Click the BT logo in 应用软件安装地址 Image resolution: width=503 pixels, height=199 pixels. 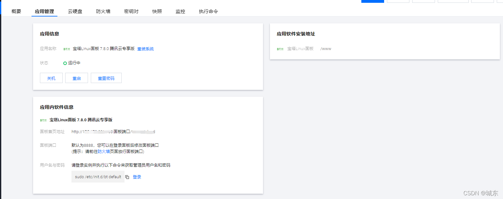pos(280,49)
